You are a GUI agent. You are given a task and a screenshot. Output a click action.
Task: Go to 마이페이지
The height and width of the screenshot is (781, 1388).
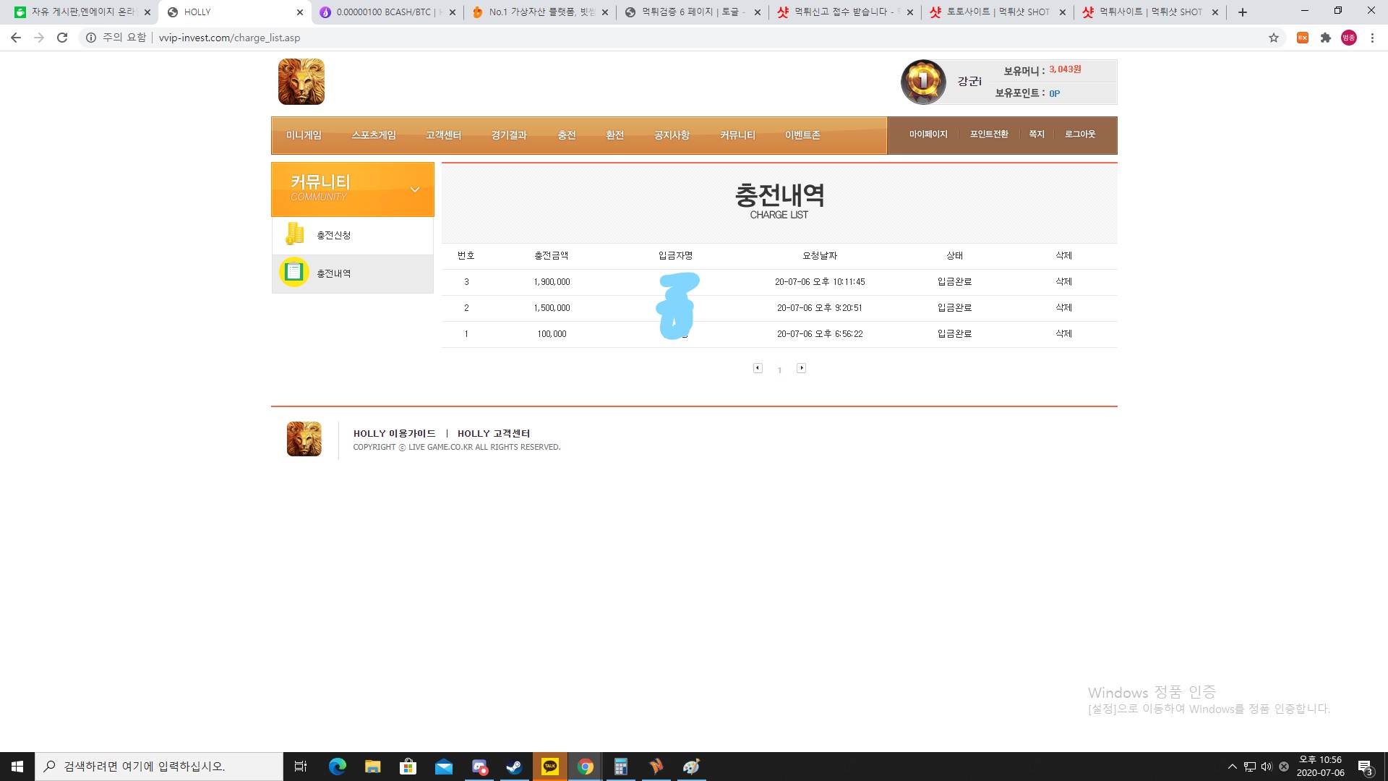(x=928, y=135)
